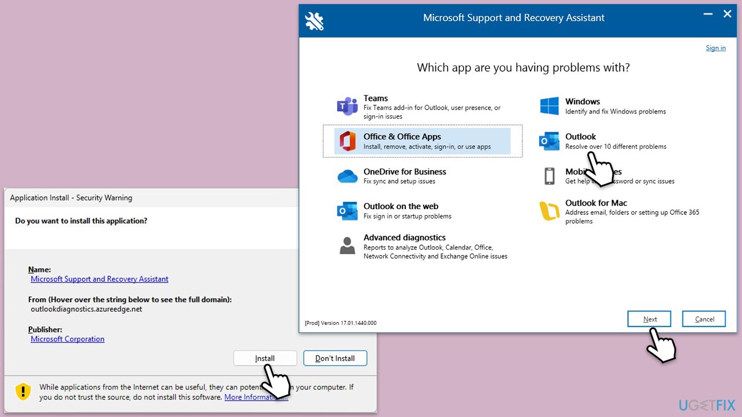Click the 'Which app are you having problems with?' heading
This screenshot has height=417, width=742.
523,68
